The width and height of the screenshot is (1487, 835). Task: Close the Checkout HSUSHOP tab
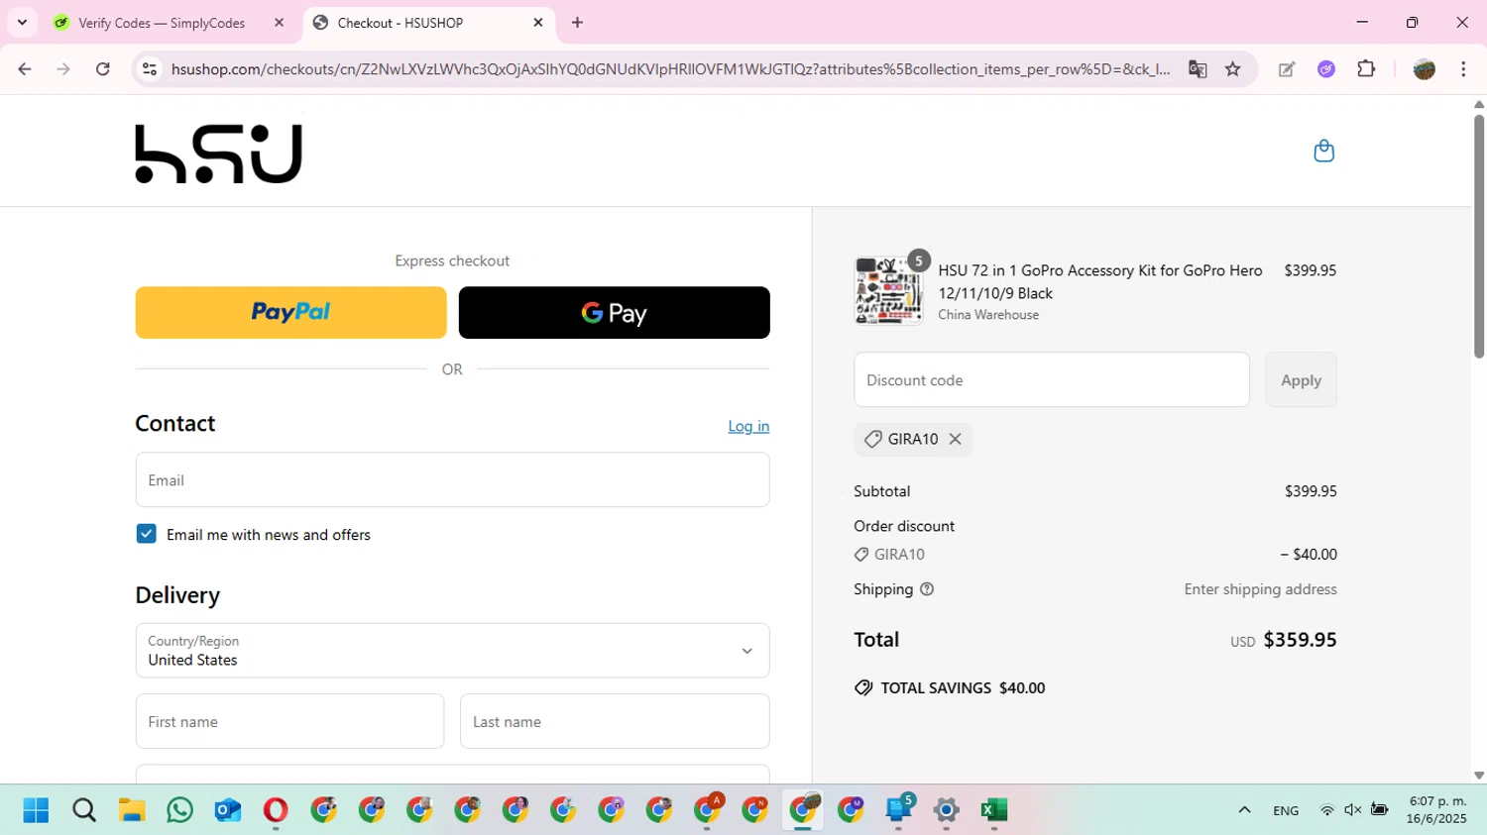point(538,23)
